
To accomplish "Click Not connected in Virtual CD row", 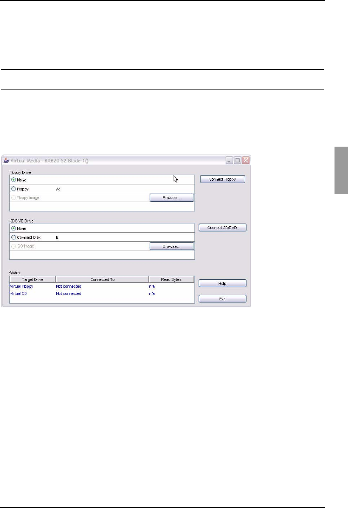I will [x=68, y=293].
